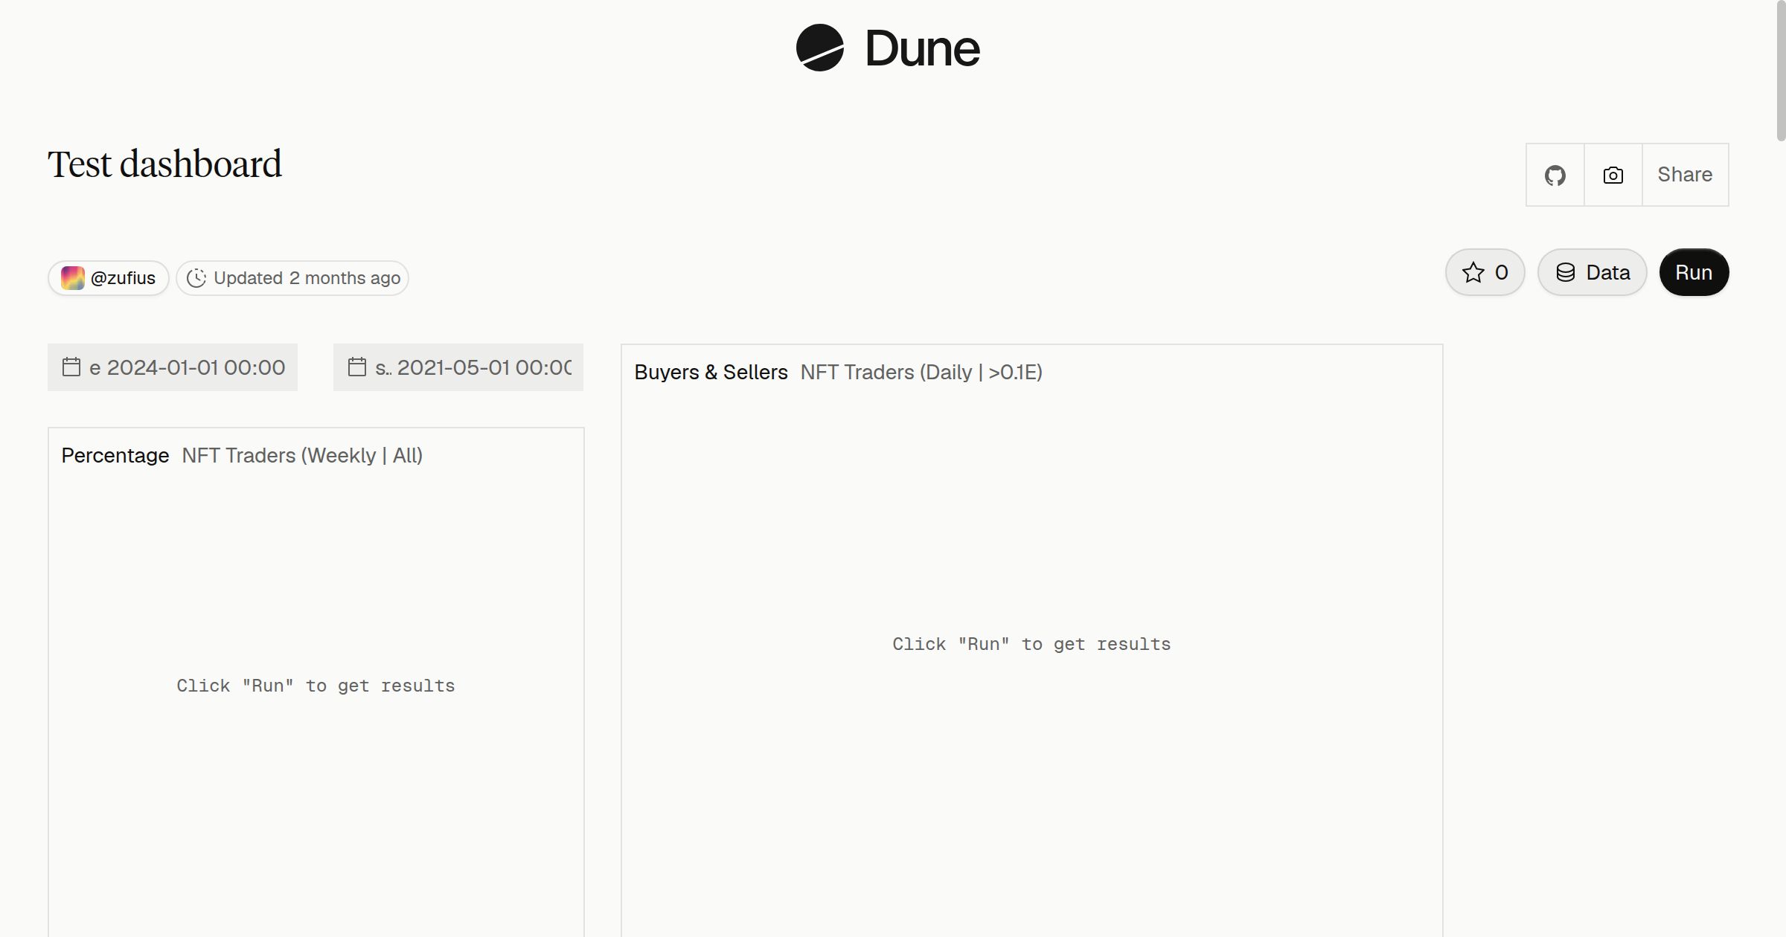Open the Buyers & Sellers query title
This screenshot has width=1786, height=937.
point(711,372)
